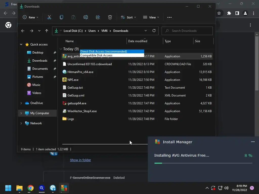Viewport: 259px width, 194px height.
Task: Go forward with the Explorer forward arrow
Action: [x=31, y=31]
